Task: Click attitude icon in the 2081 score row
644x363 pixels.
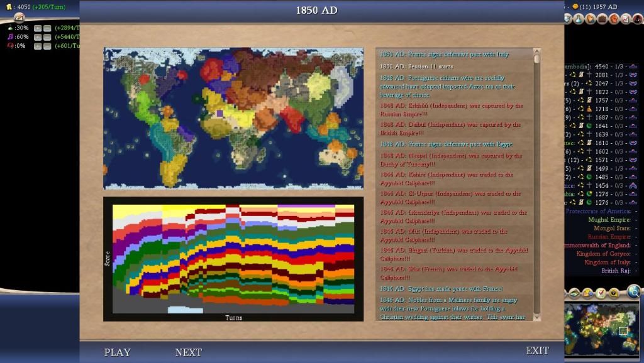Action: point(633,75)
